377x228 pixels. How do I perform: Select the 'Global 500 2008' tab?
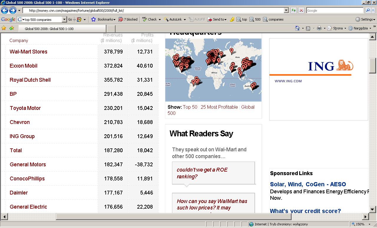click(62, 29)
